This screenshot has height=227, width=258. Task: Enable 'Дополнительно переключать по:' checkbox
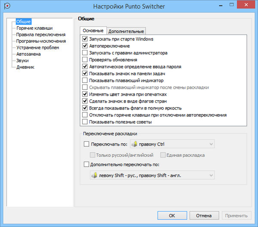86,165
